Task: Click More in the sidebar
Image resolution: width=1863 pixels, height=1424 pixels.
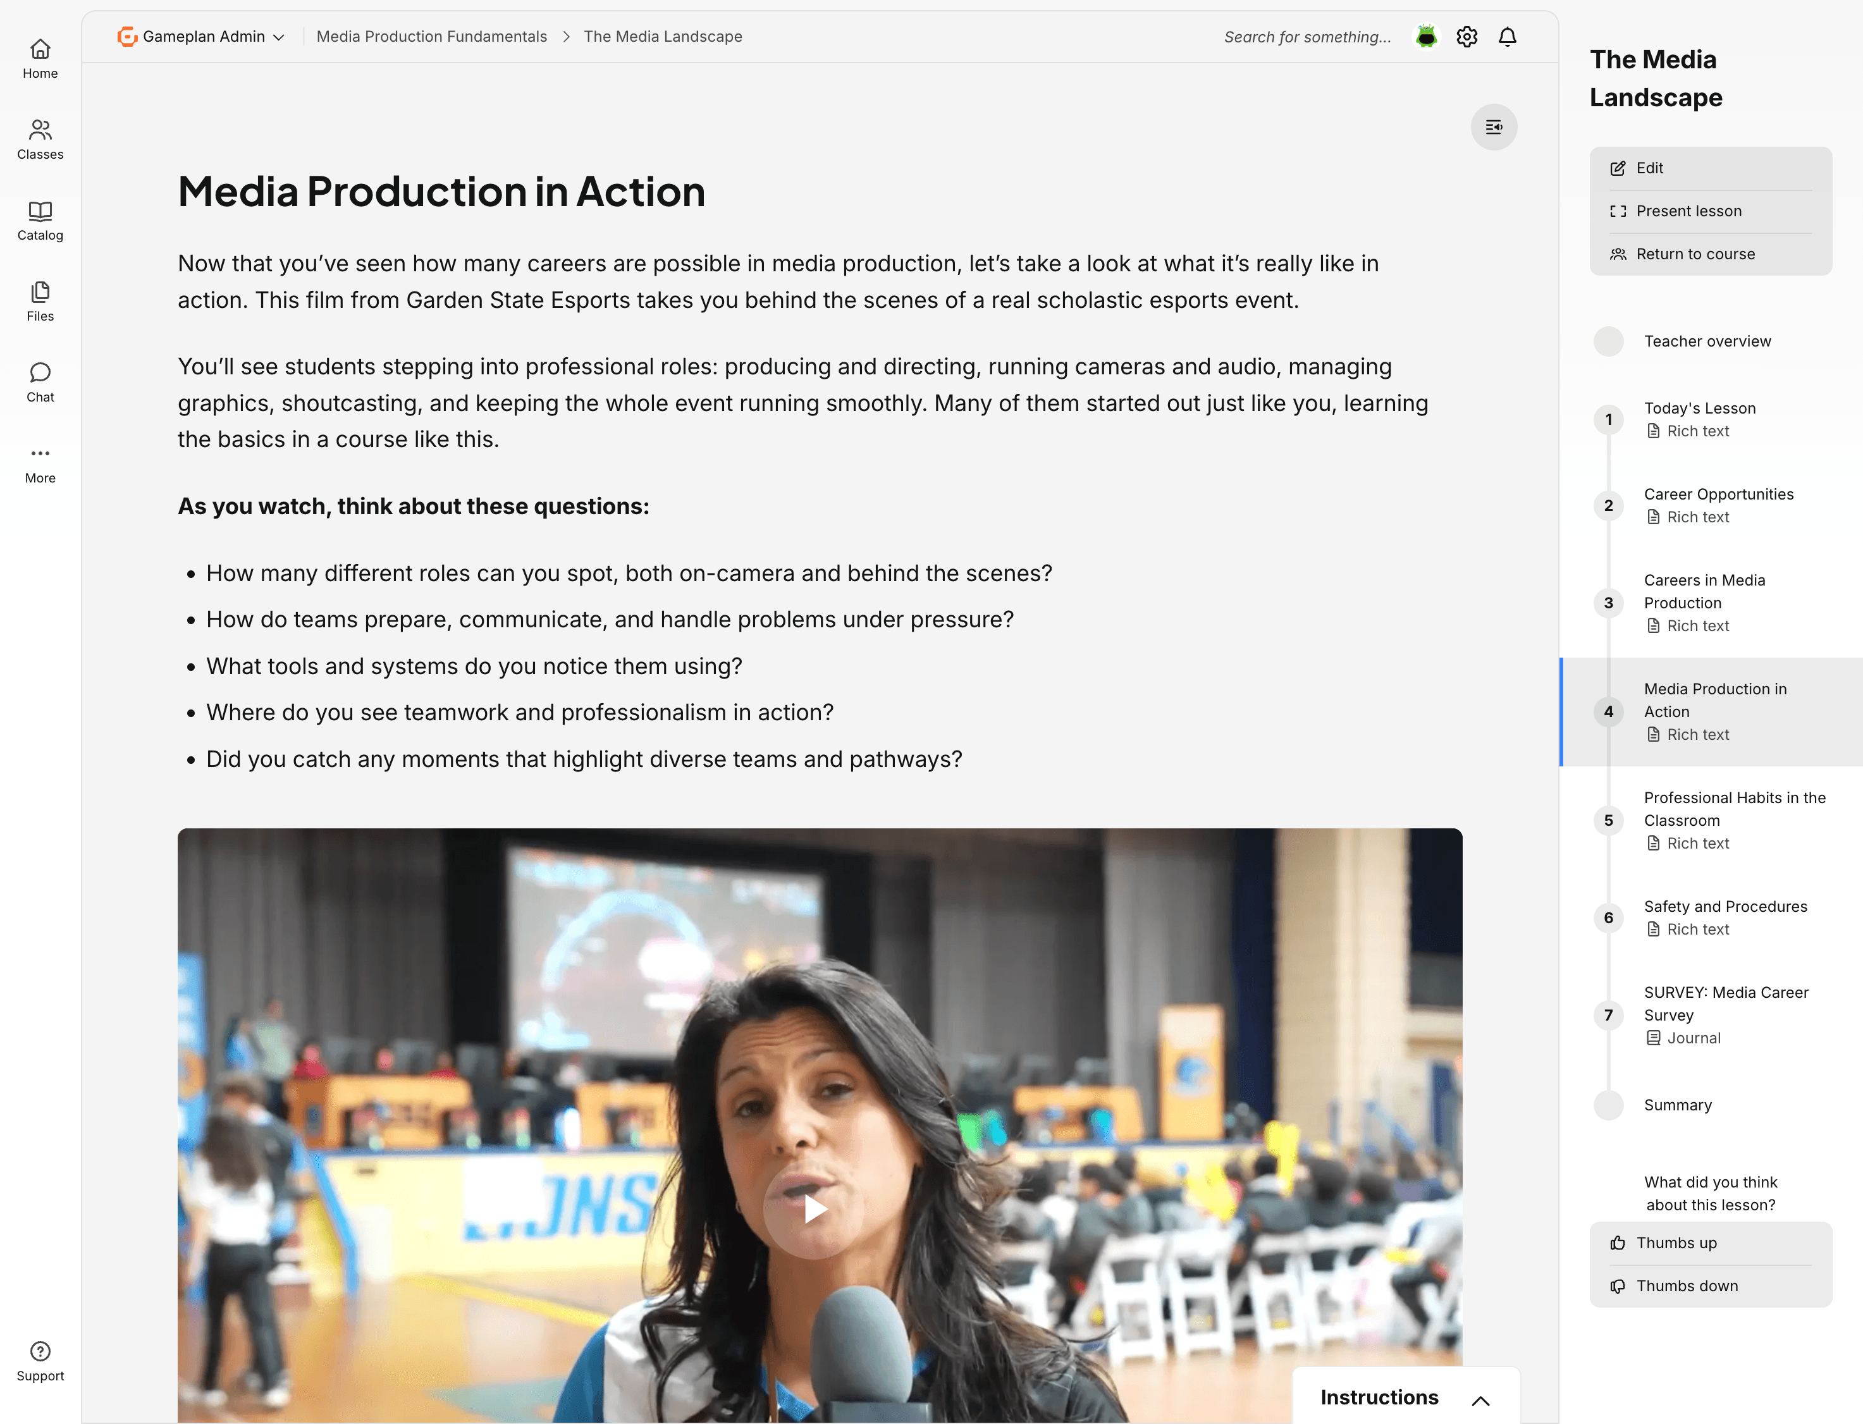Action: click(x=40, y=463)
